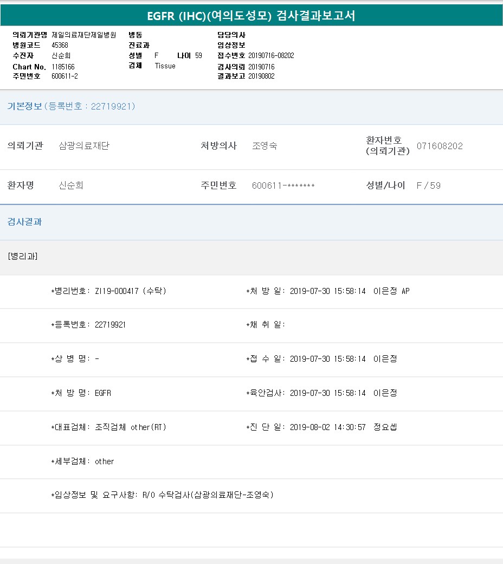Select the 병원코드 value 45368
Image resolution: width=503 pixels, height=564 pixels.
[x=60, y=45]
